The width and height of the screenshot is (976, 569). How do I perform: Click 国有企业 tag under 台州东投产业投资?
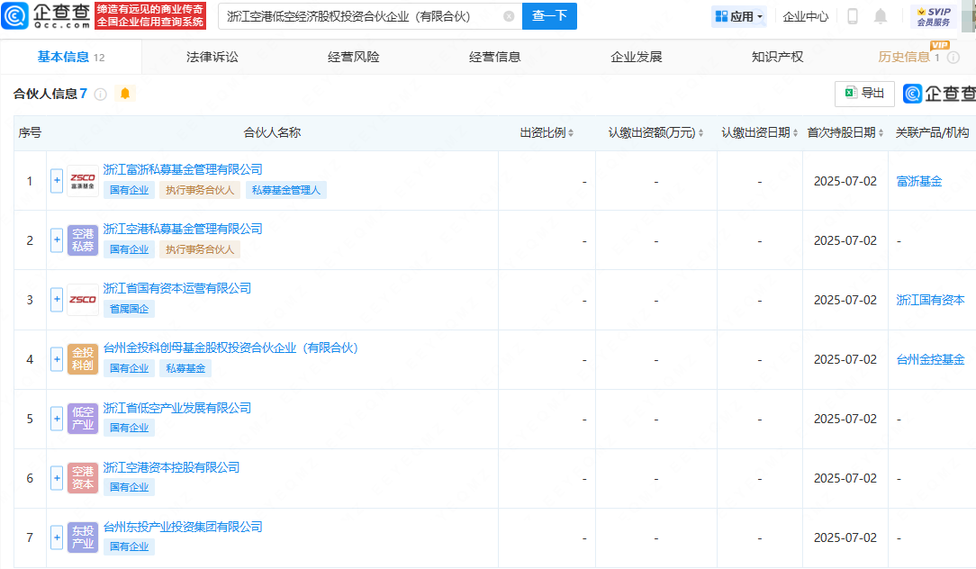130,546
